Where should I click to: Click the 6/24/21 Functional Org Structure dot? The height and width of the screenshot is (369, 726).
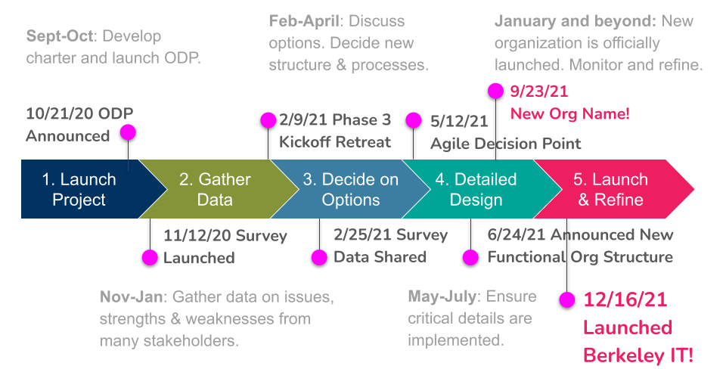[470, 257]
